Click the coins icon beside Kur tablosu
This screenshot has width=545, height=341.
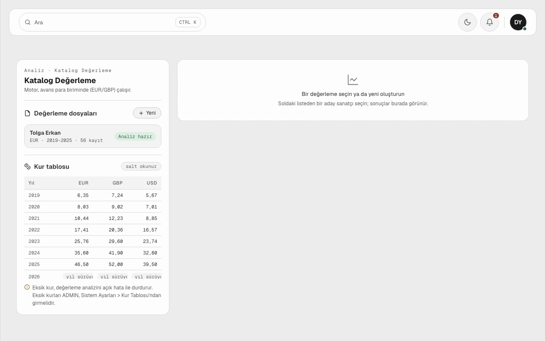click(28, 167)
